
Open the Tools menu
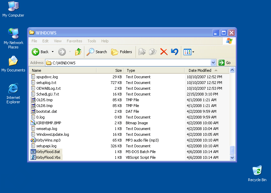click(91, 41)
